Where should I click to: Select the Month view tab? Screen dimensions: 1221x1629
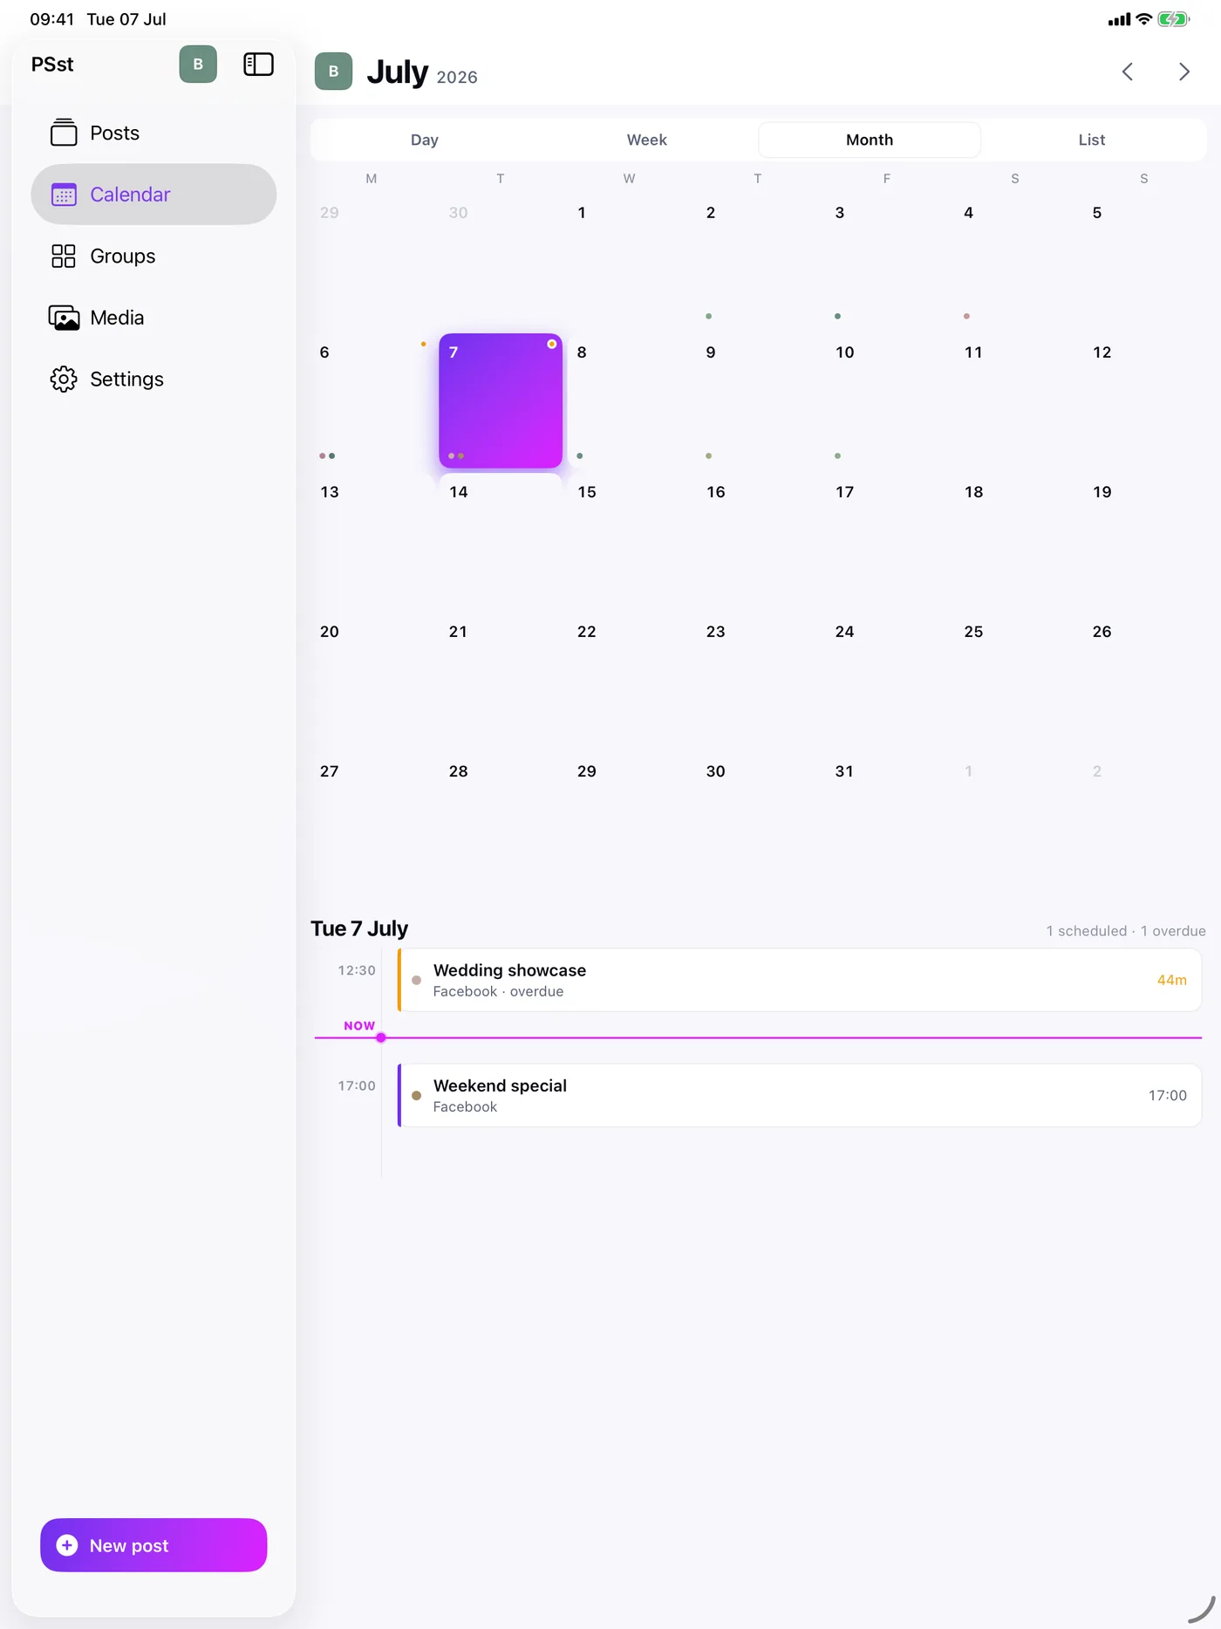coord(870,140)
